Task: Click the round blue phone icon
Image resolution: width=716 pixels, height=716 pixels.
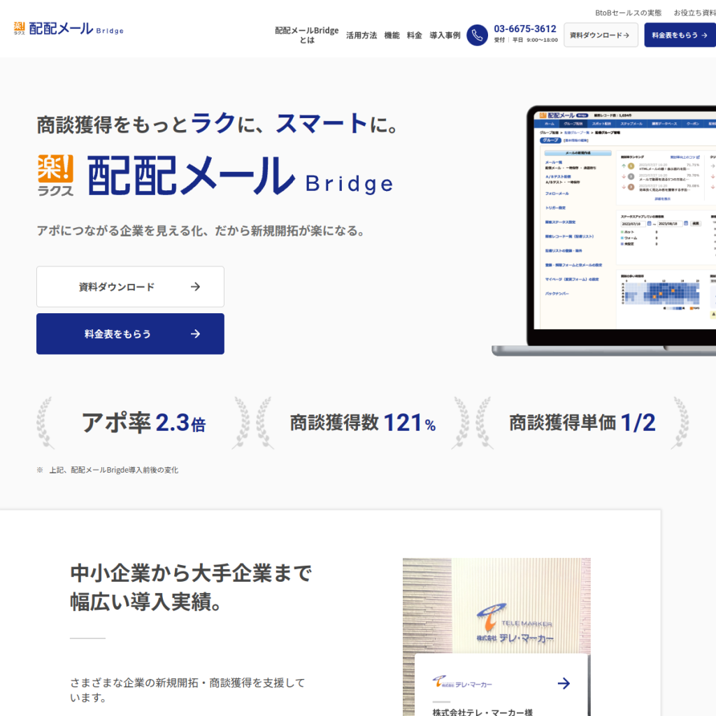Action: pos(477,35)
